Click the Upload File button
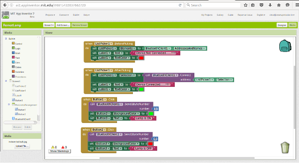299x163 pixels. pyautogui.click(x=22, y=146)
